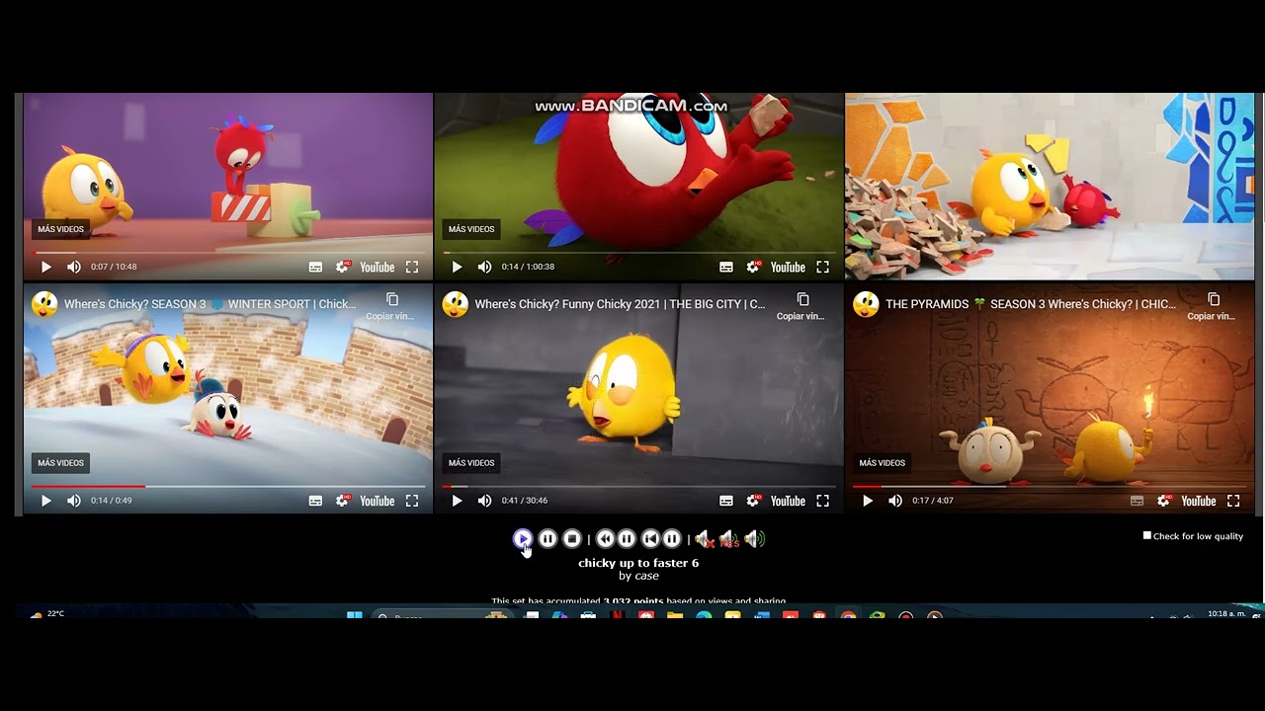Image resolution: width=1265 pixels, height=711 pixels.
Task: Toggle subtitles on the 10:48 video
Action: pyautogui.click(x=315, y=267)
